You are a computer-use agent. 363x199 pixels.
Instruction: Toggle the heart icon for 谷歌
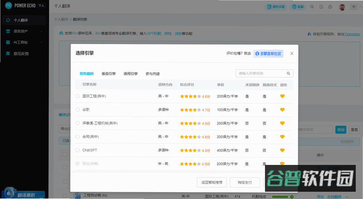pyautogui.click(x=282, y=109)
